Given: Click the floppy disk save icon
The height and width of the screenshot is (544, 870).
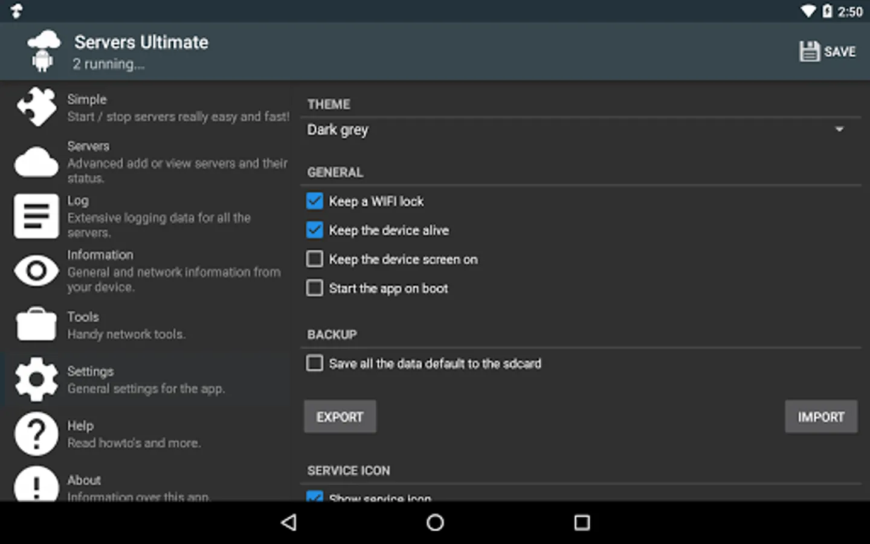Looking at the screenshot, I should [809, 51].
